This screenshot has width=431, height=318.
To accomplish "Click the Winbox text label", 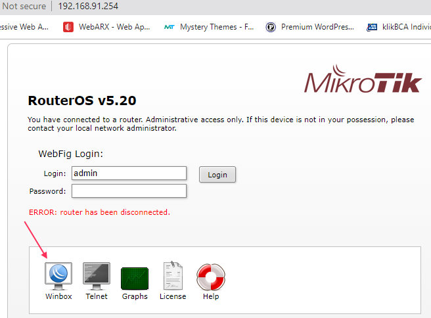I will [58, 296].
